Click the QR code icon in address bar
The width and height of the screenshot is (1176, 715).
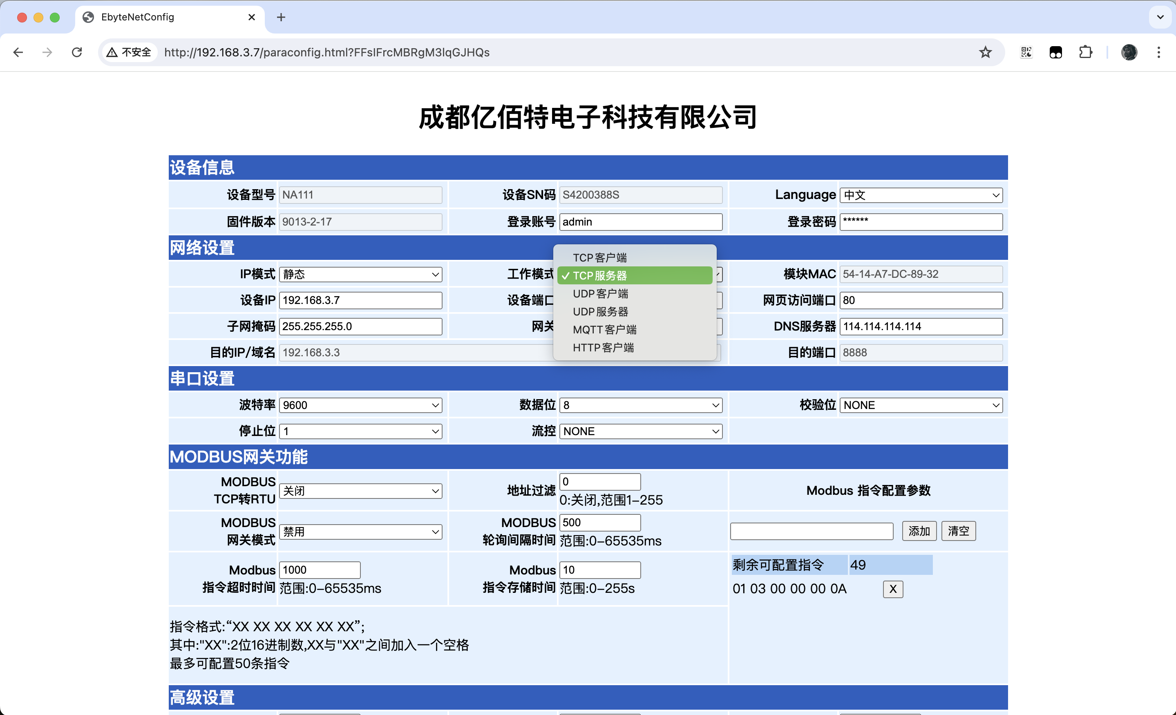point(1026,52)
